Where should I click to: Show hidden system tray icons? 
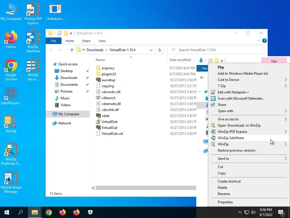click(x=240, y=212)
